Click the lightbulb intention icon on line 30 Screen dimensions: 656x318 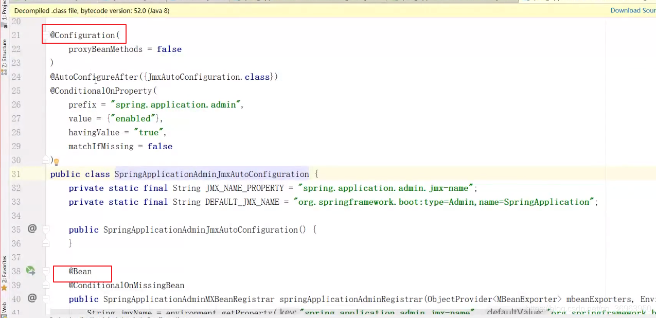tap(57, 162)
